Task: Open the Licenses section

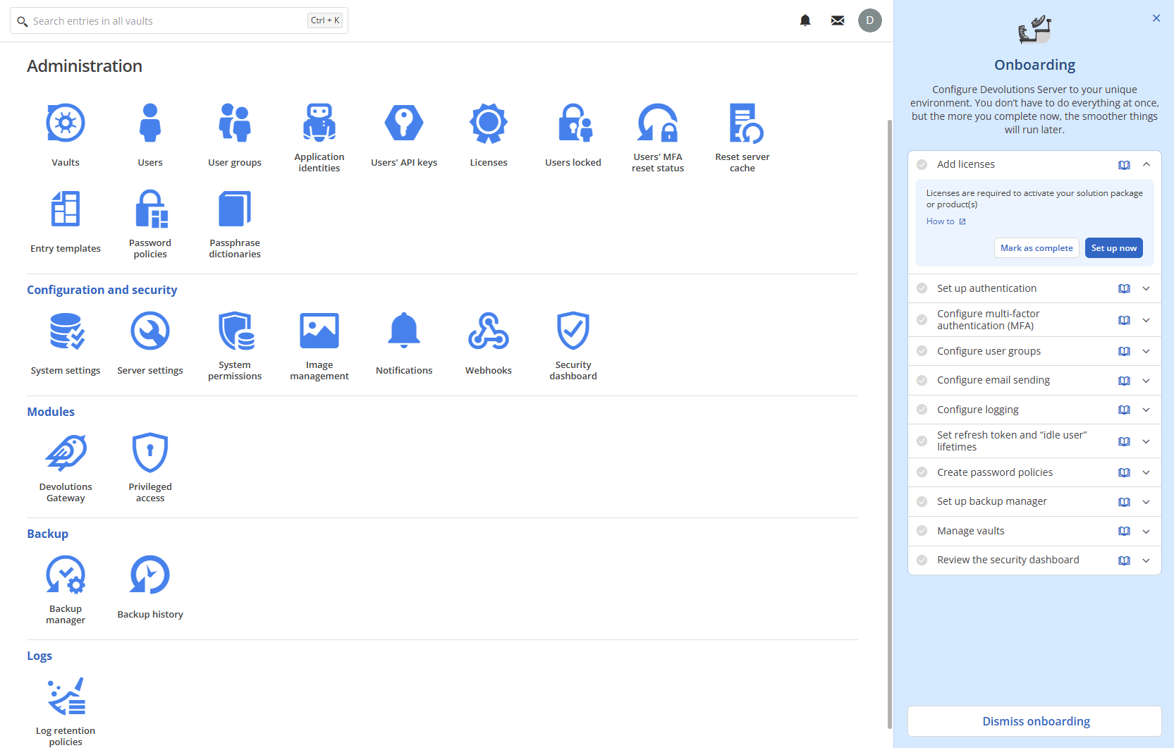Action: (488, 122)
